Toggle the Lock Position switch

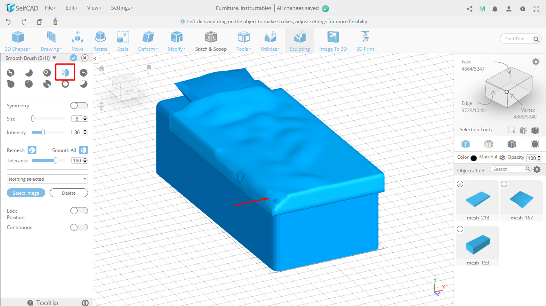click(79, 210)
